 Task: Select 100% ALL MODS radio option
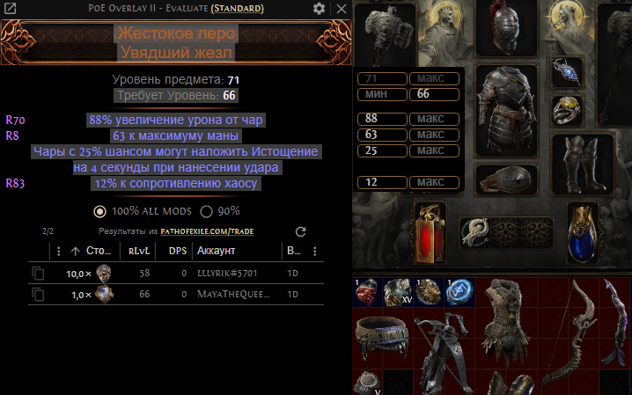[99, 211]
